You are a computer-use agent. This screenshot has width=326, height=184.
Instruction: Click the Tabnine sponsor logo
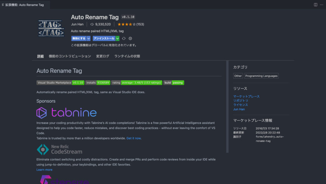[x=67, y=113]
